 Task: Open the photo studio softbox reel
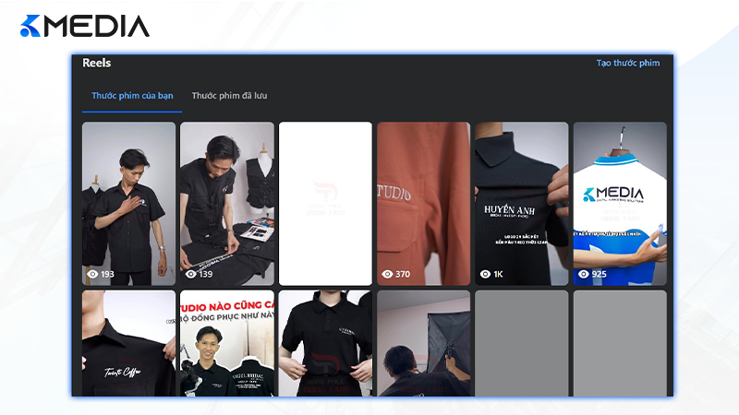click(x=424, y=343)
